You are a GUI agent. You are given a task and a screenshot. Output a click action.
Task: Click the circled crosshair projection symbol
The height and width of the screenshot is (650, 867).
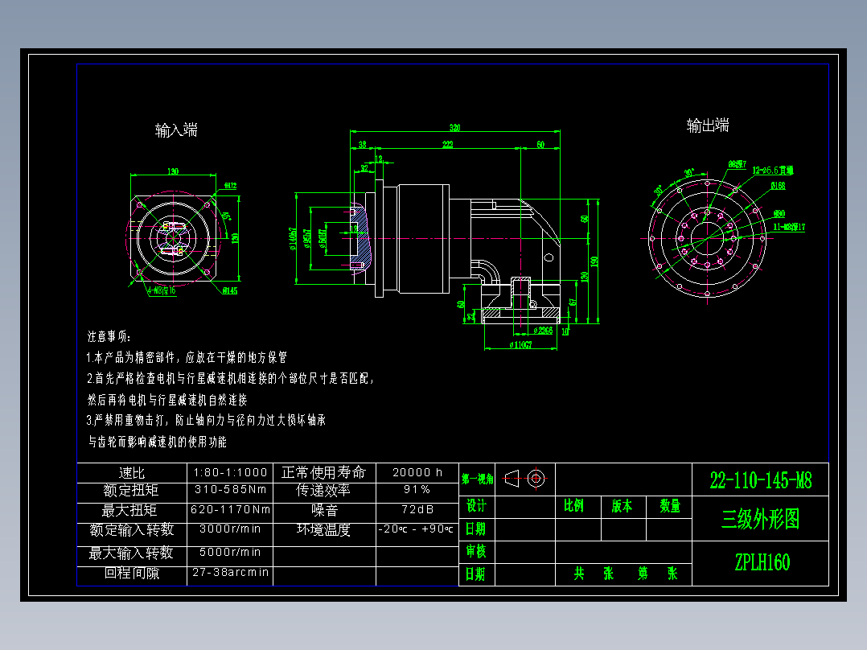pos(537,479)
